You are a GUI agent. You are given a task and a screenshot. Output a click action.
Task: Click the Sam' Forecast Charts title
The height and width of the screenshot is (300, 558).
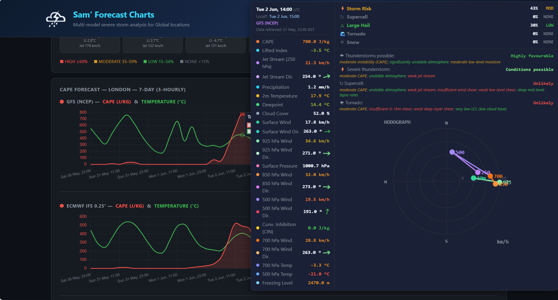click(114, 15)
